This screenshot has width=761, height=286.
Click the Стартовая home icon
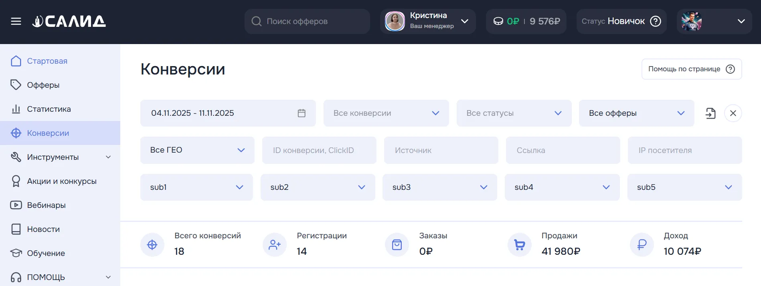(16, 61)
